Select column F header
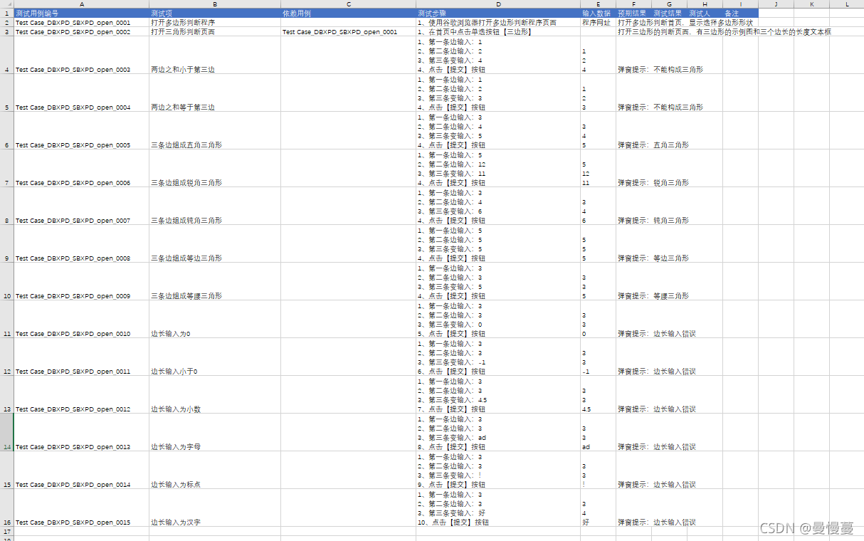 634,4
